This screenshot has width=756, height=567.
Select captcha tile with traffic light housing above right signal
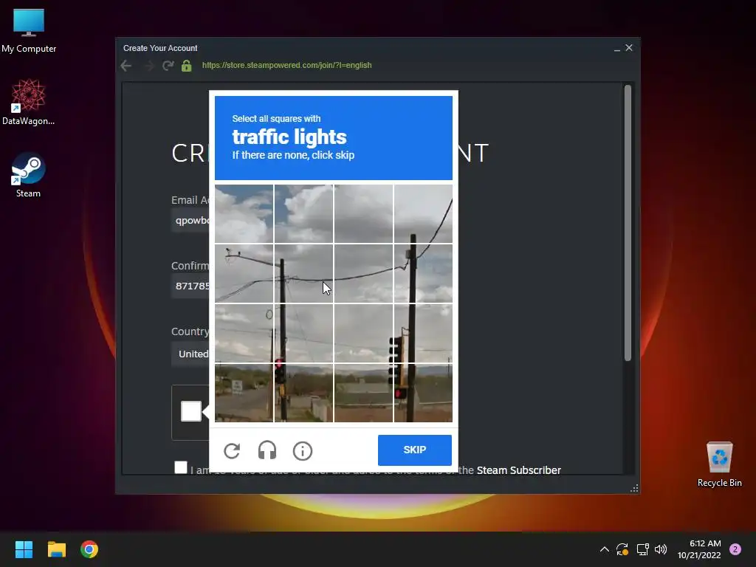423,333
